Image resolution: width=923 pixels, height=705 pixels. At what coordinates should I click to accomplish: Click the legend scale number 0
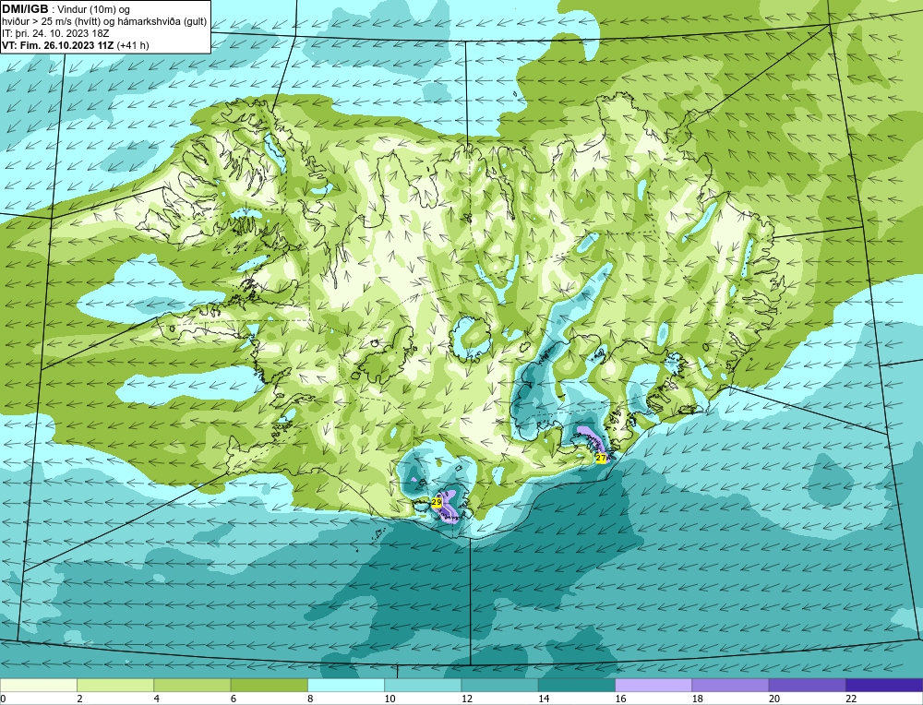(3, 699)
